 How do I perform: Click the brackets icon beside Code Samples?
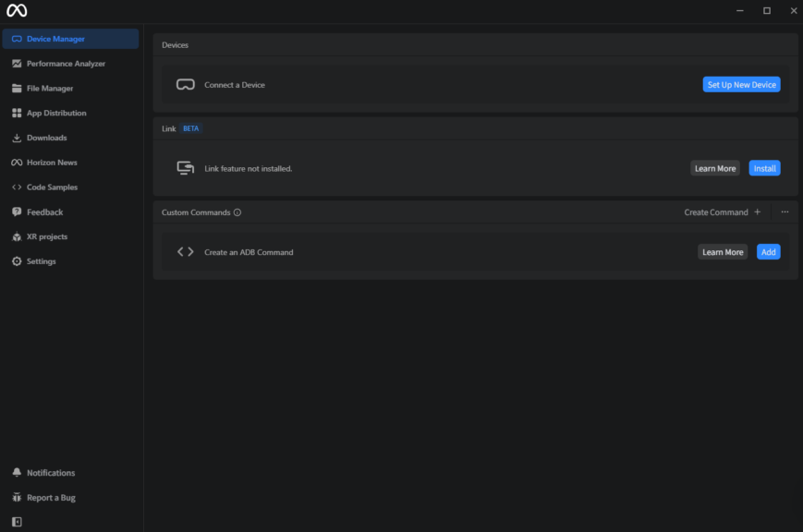tap(17, 187)
